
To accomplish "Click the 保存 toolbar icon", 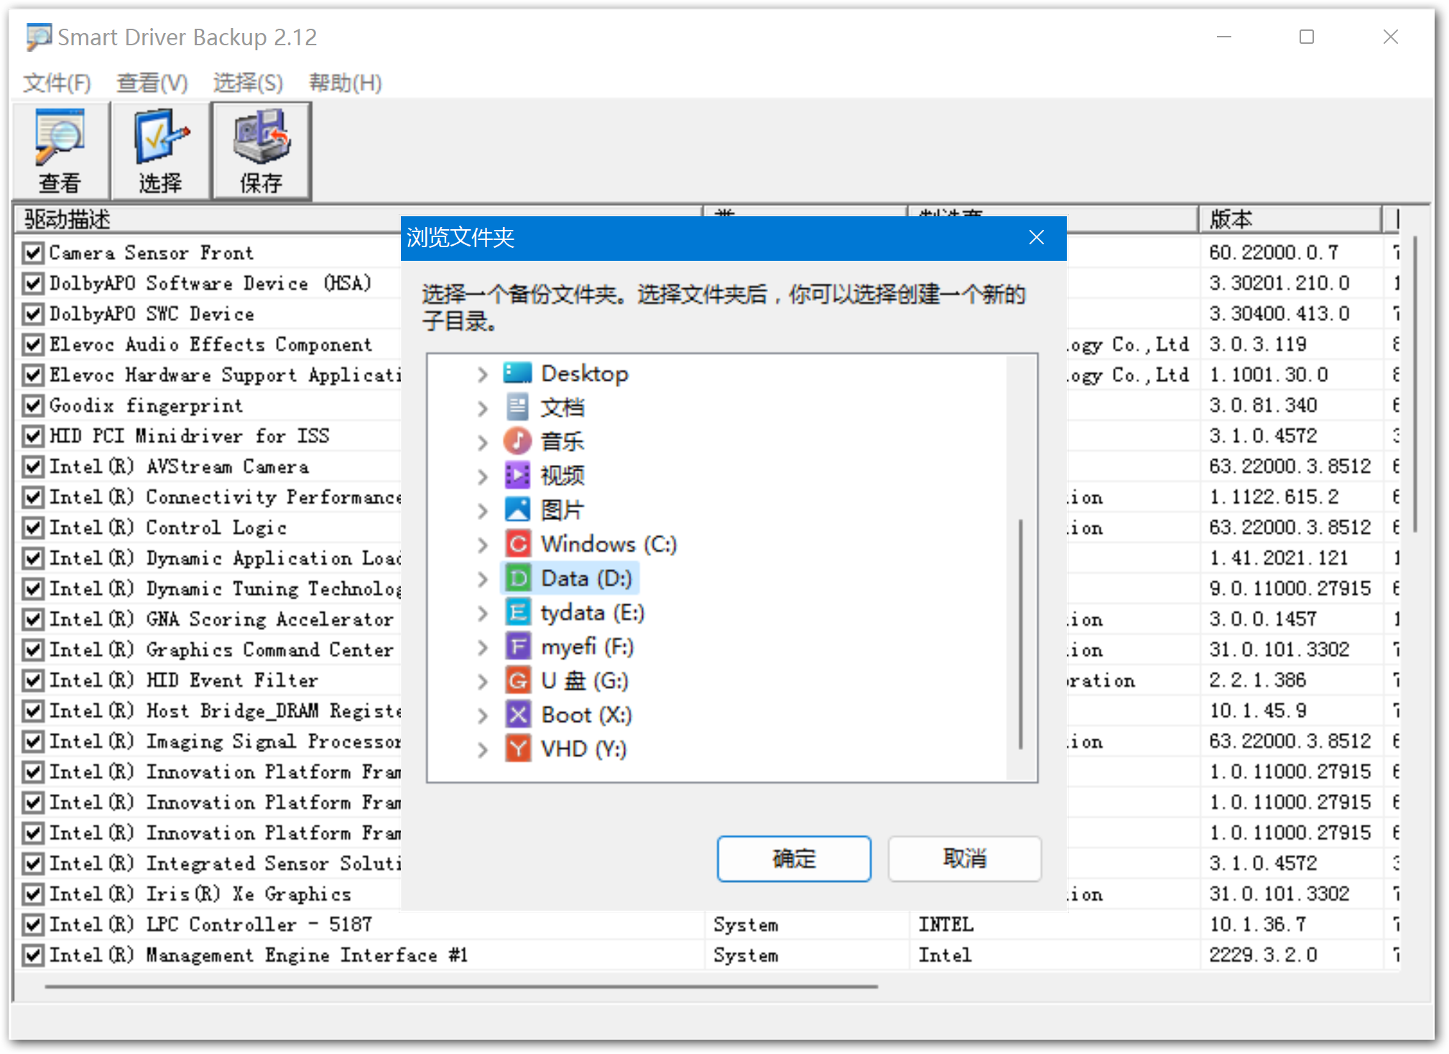I will click(261, 151).
